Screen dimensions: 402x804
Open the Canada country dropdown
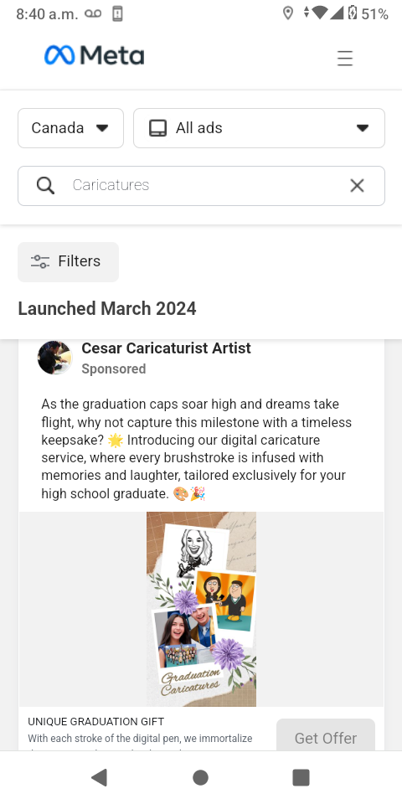click(x=70, y=128)
